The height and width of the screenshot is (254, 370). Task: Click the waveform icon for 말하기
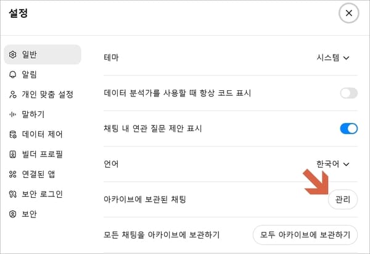12,114
